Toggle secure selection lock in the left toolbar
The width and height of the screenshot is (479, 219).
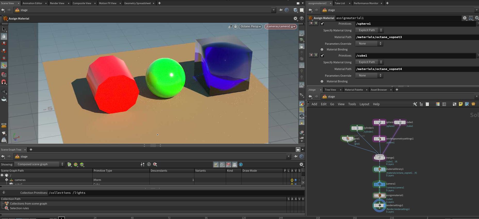(x=4, y=37)
